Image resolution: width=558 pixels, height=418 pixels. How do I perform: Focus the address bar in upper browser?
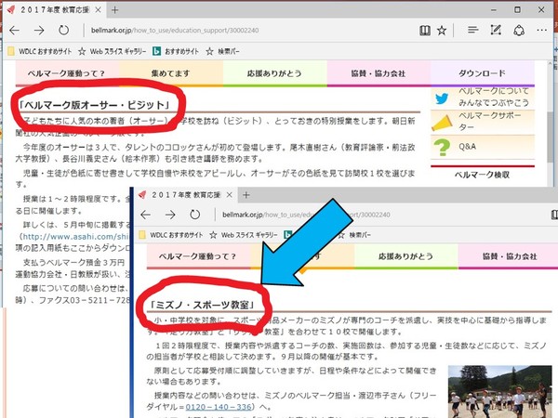point(249,31)
